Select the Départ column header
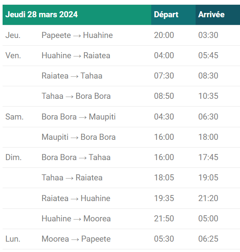Image resolution: width=240 pixels, height=252 pixels. click(166, 15)
